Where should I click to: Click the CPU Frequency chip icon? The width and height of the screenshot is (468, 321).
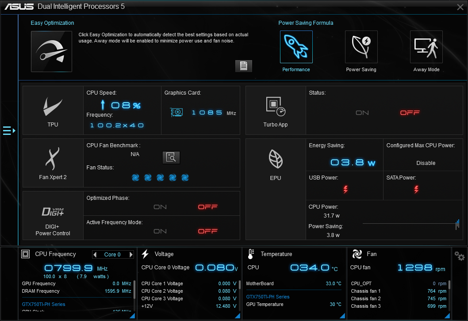[26, 254]
